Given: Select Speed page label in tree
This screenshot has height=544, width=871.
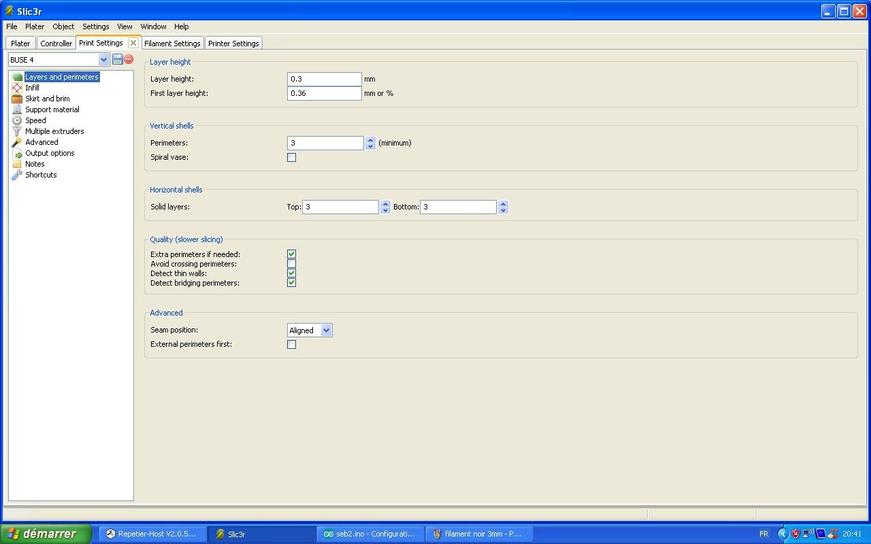Looking at the screenshot, I should pos(35,120).
